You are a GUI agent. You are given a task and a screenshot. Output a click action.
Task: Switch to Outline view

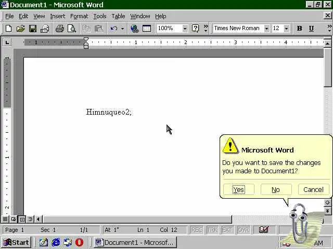[x=30, y=219]
